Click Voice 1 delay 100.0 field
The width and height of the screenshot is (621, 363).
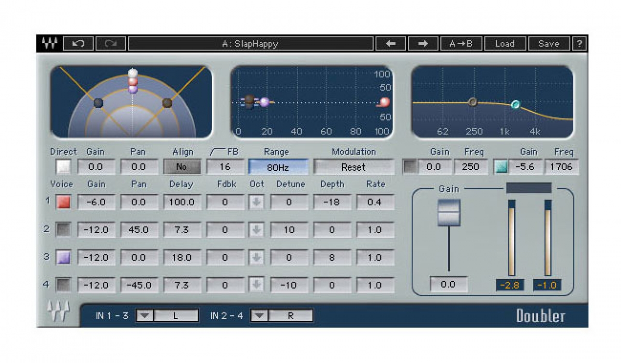(182, 202)
